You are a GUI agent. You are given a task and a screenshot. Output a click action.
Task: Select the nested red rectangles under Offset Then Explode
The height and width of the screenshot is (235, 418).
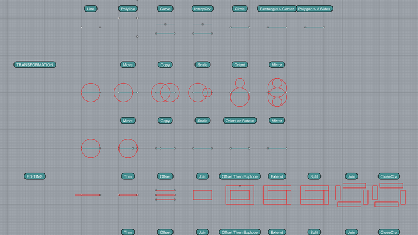[240, 195]
